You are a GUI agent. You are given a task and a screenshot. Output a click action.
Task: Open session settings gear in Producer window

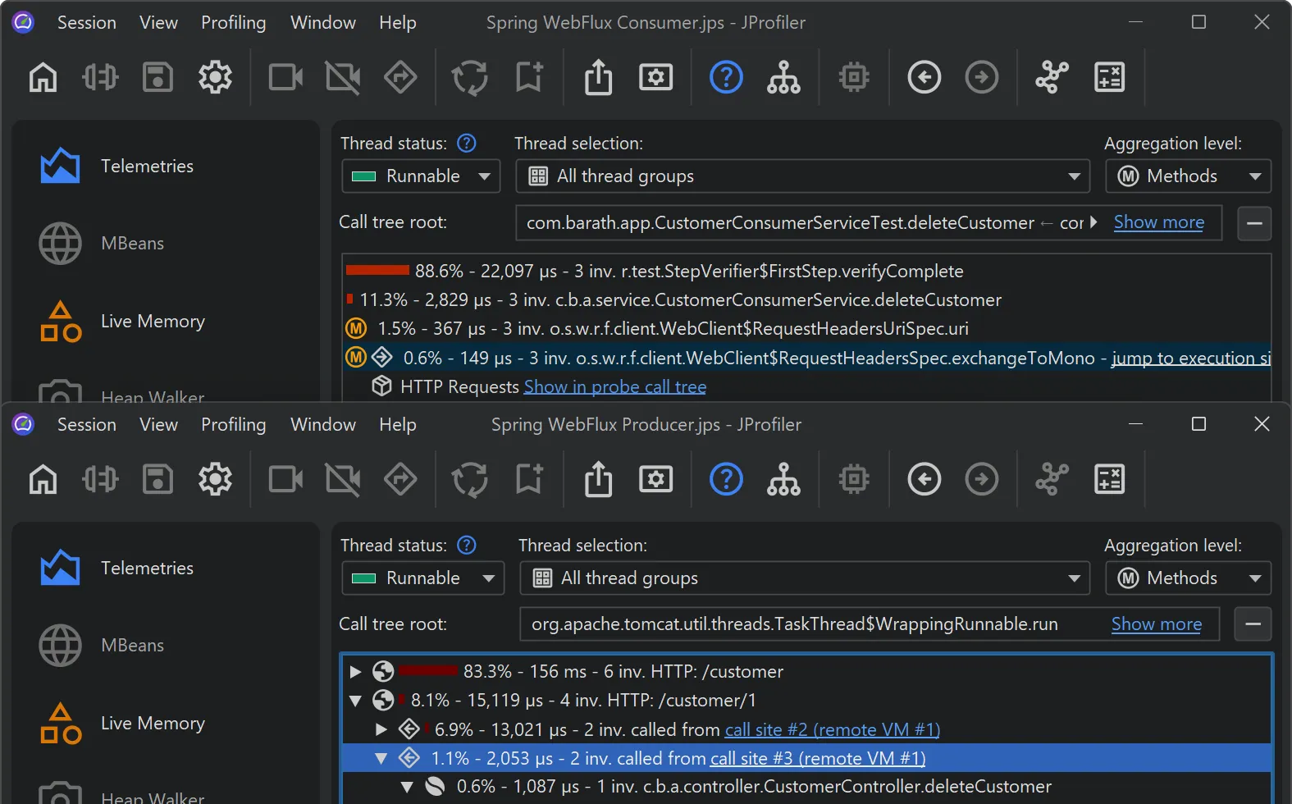point(215,479)
